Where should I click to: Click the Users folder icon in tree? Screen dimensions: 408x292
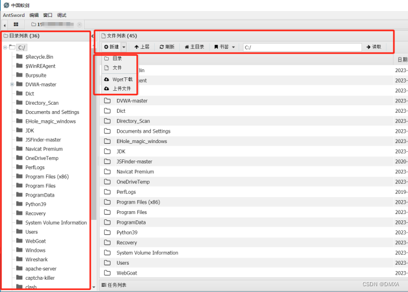click(19, 232)
